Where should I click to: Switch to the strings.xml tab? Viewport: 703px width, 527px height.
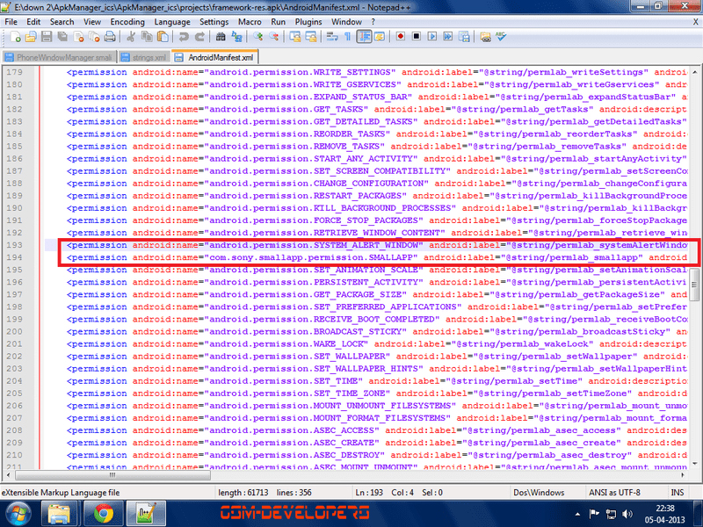click(x=144, y=57)
